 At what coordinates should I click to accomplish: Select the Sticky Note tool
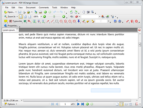tap(6, 21)
